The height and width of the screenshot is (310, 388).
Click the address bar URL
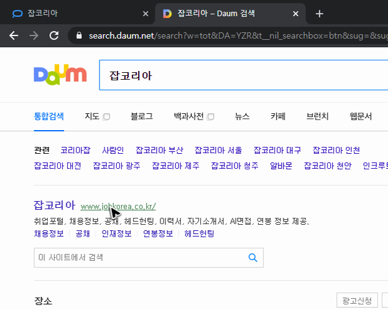tap(238, 35)
